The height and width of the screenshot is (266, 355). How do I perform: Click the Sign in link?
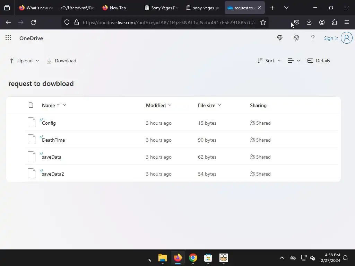click(331, 38)
